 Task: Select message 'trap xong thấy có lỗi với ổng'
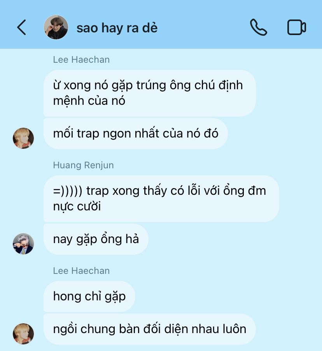point(161,199)
